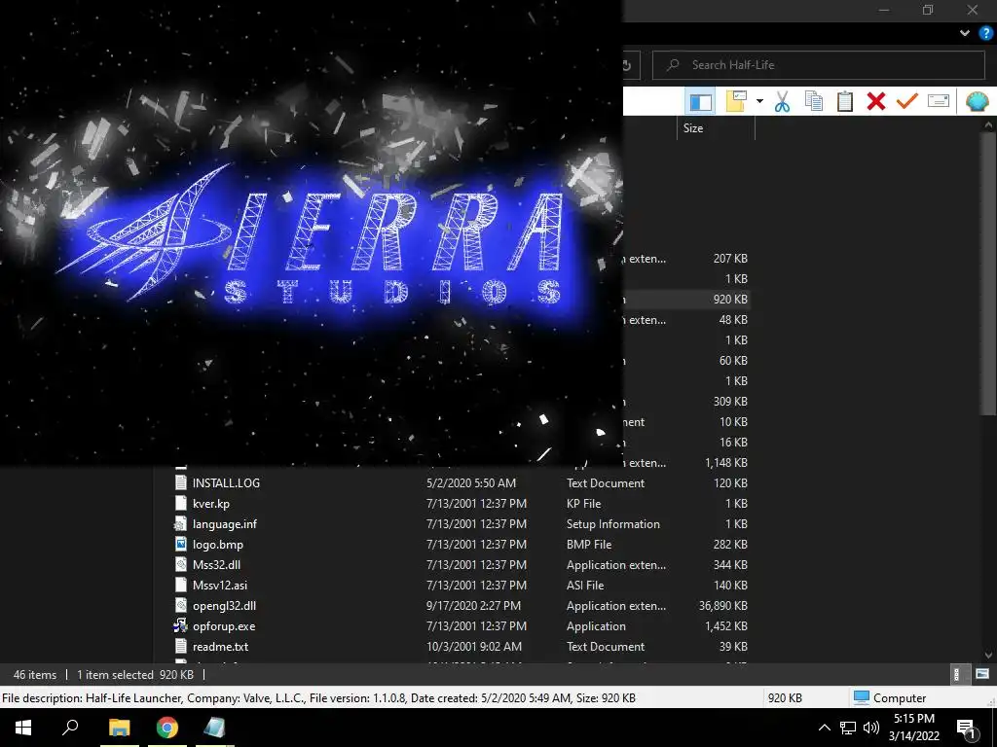Click the logo.bmp file icon
This screenshot has width=997, height=747.
point(180,545)
